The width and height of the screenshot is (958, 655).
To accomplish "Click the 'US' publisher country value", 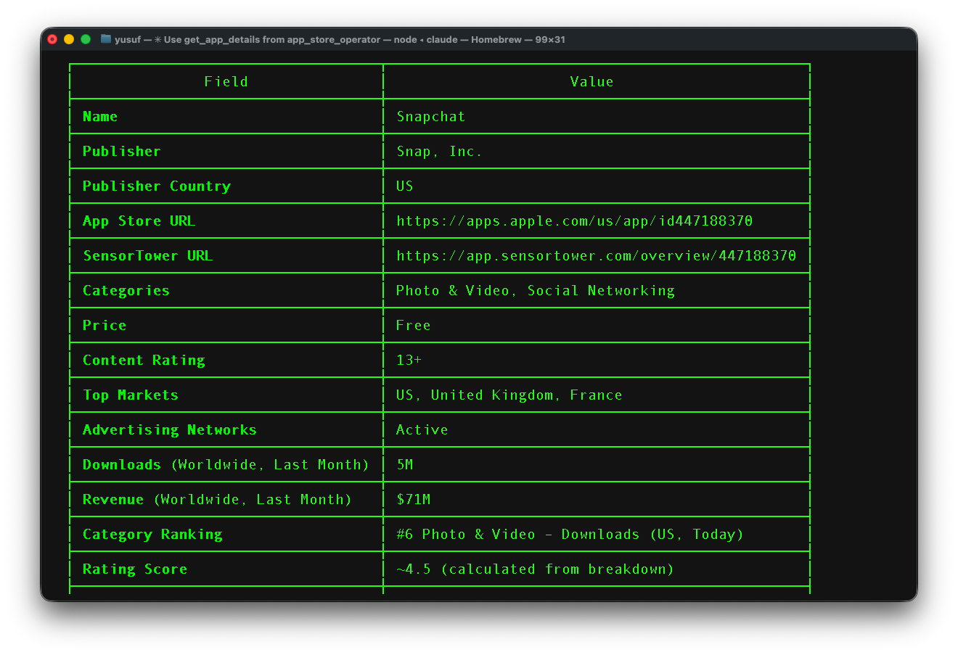I will pos(404,186).
